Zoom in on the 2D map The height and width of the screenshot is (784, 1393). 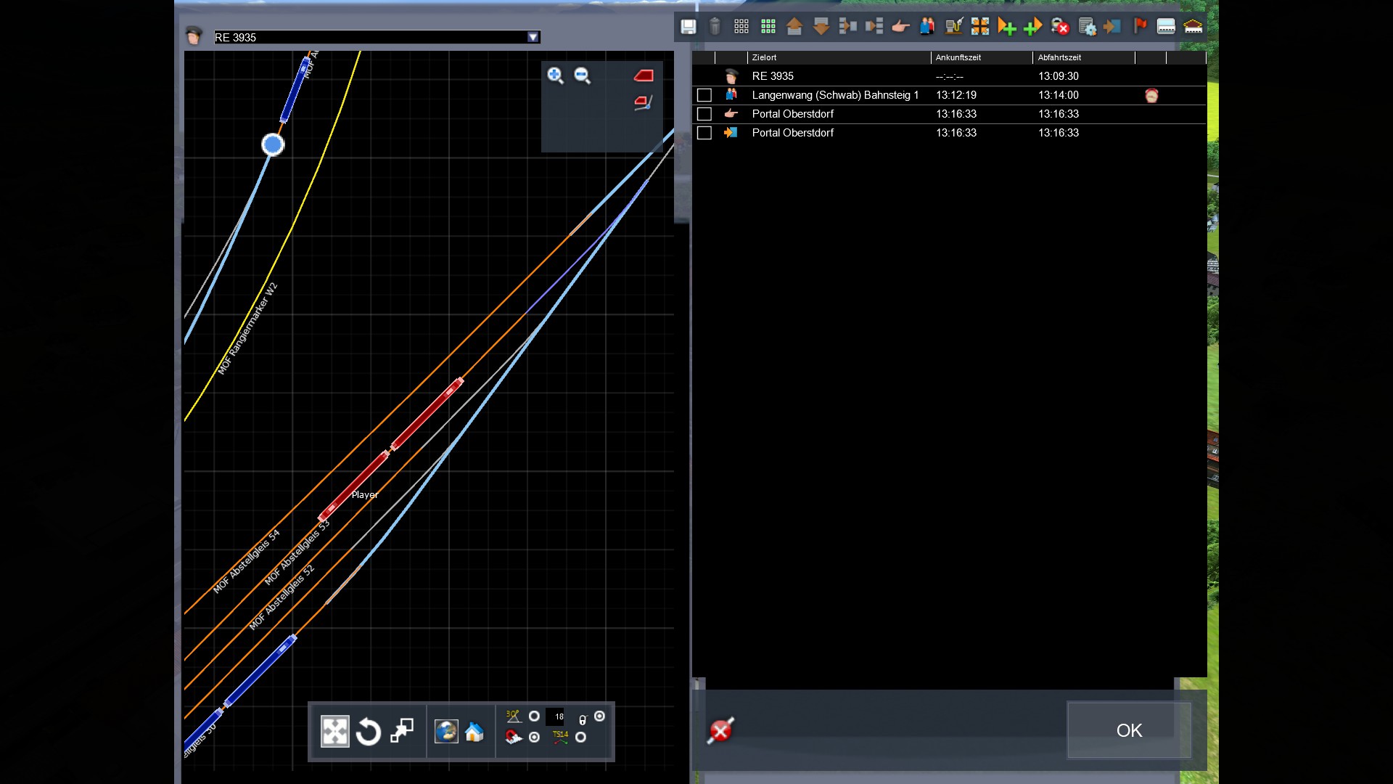[x=555, y=75]
